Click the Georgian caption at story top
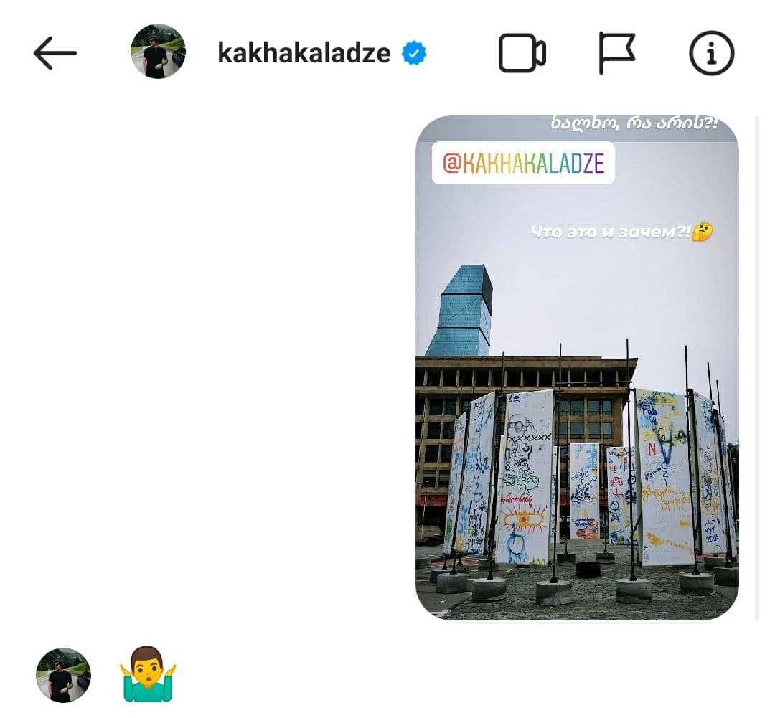This screenshot has height=718, width=775. 634,123
